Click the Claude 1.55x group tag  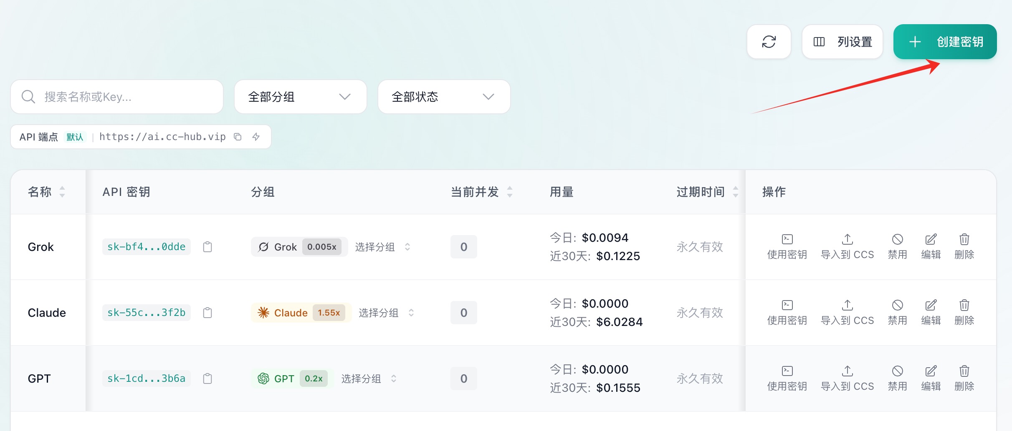[x=301, y=313]
